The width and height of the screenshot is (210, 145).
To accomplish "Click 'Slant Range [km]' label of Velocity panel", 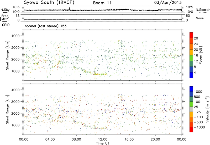I will click(x=7, y=109).
